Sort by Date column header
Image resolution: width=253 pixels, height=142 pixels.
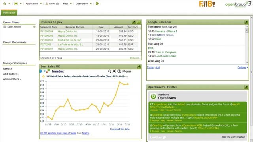click(x=101, y=27)
